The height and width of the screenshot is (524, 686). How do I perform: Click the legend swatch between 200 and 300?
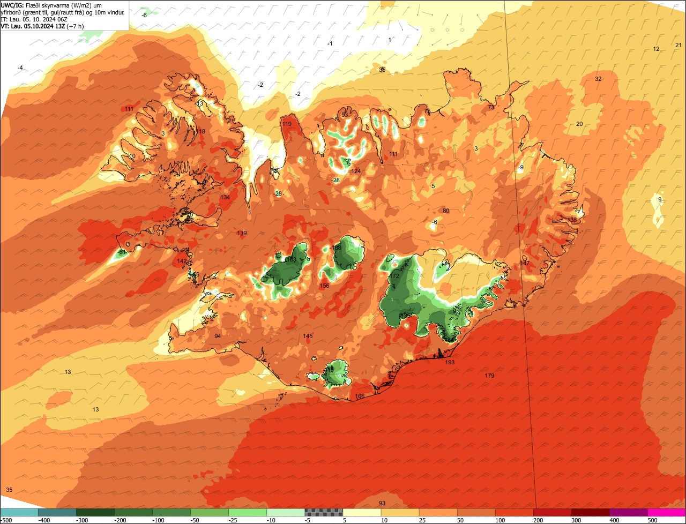pyautogui.click(x=553, y=512)
